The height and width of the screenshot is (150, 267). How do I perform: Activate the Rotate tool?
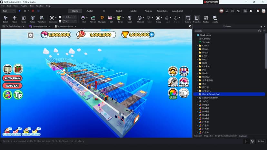pyautogui.click(x=33, y=19)
